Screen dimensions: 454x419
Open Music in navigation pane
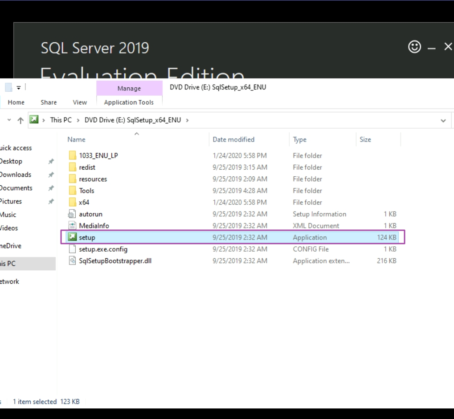[x=8, y=215]
